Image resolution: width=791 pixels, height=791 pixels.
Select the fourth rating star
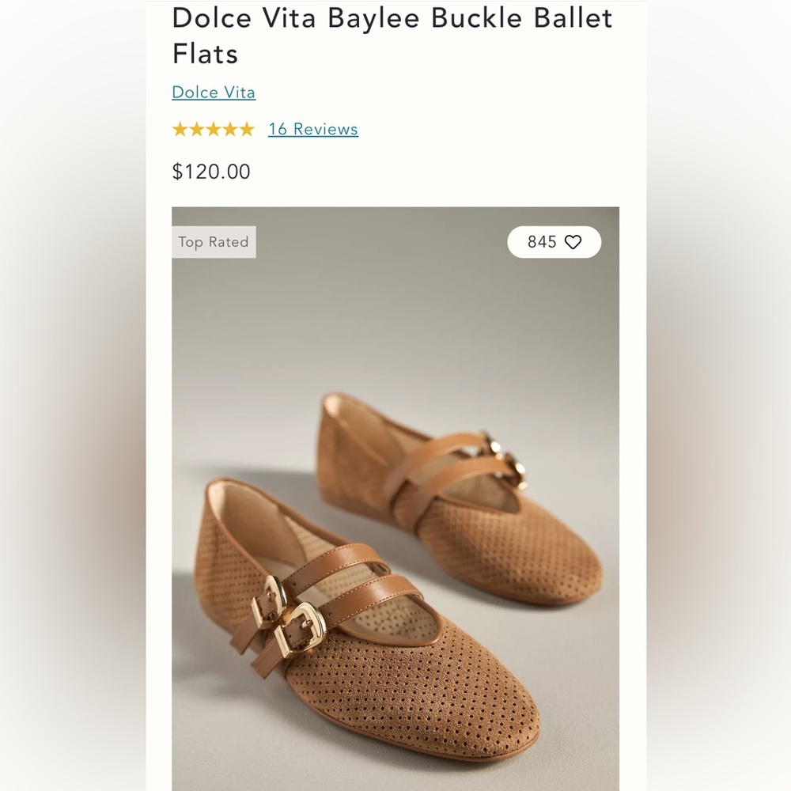coord(229,129)
